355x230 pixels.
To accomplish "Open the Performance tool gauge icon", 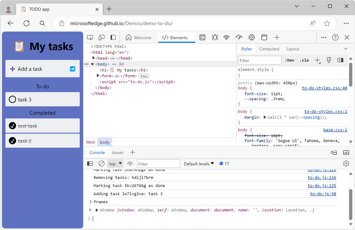I will point(239,37).
